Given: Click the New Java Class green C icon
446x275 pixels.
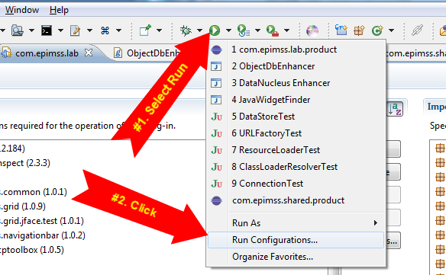Looking at the screenshot, I should tap(377, 30).
